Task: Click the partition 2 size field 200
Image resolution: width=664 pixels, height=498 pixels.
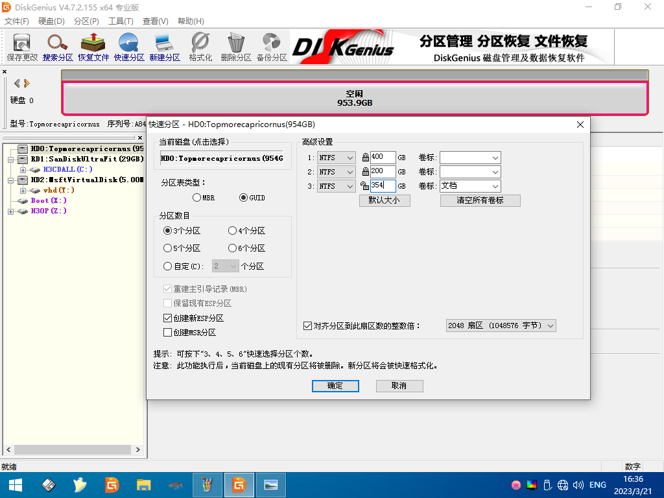Action: [x=383, y=171]
